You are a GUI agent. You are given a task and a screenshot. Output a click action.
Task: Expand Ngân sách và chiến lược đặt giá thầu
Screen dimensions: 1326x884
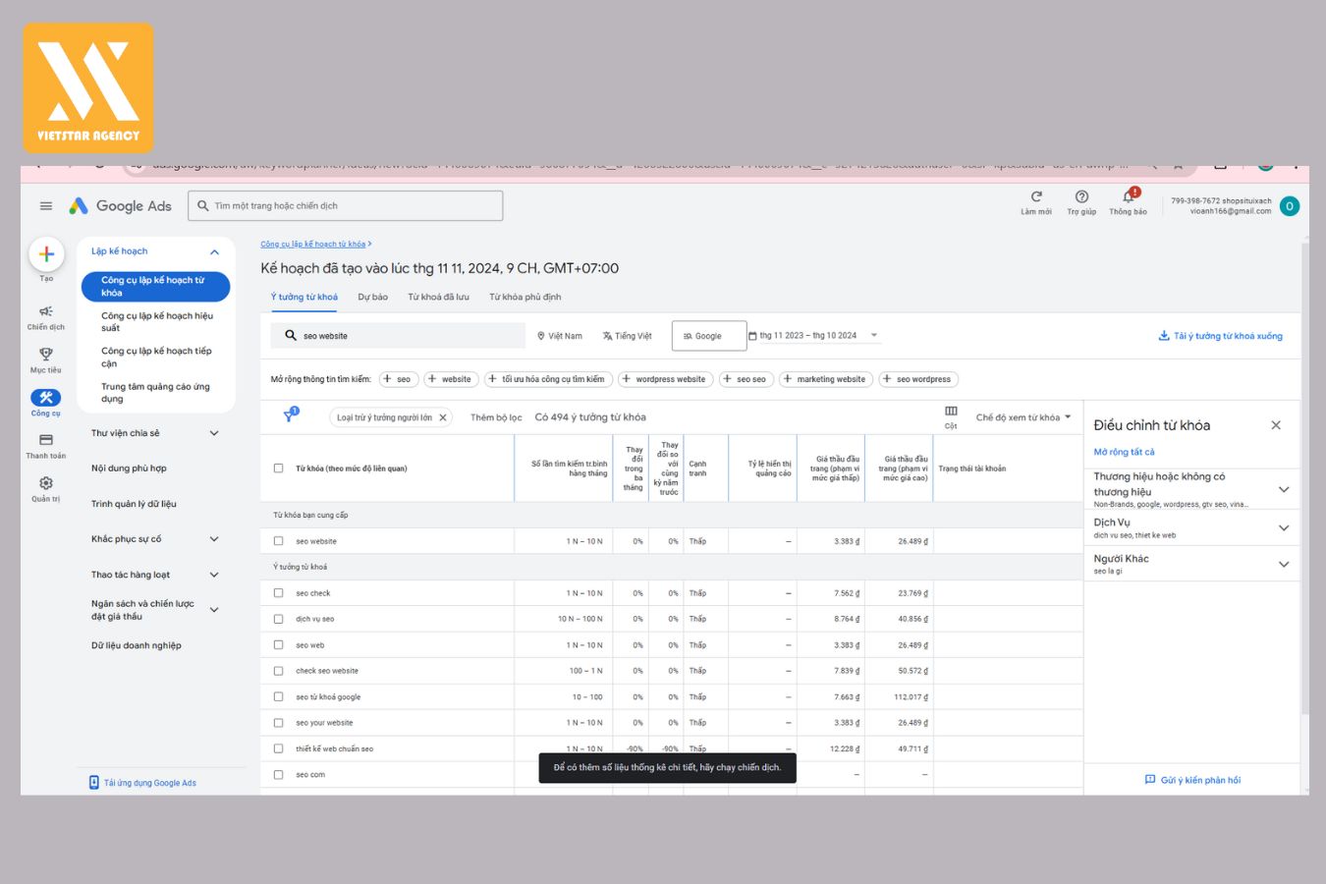pyautogui.click(x=214, y=610)
